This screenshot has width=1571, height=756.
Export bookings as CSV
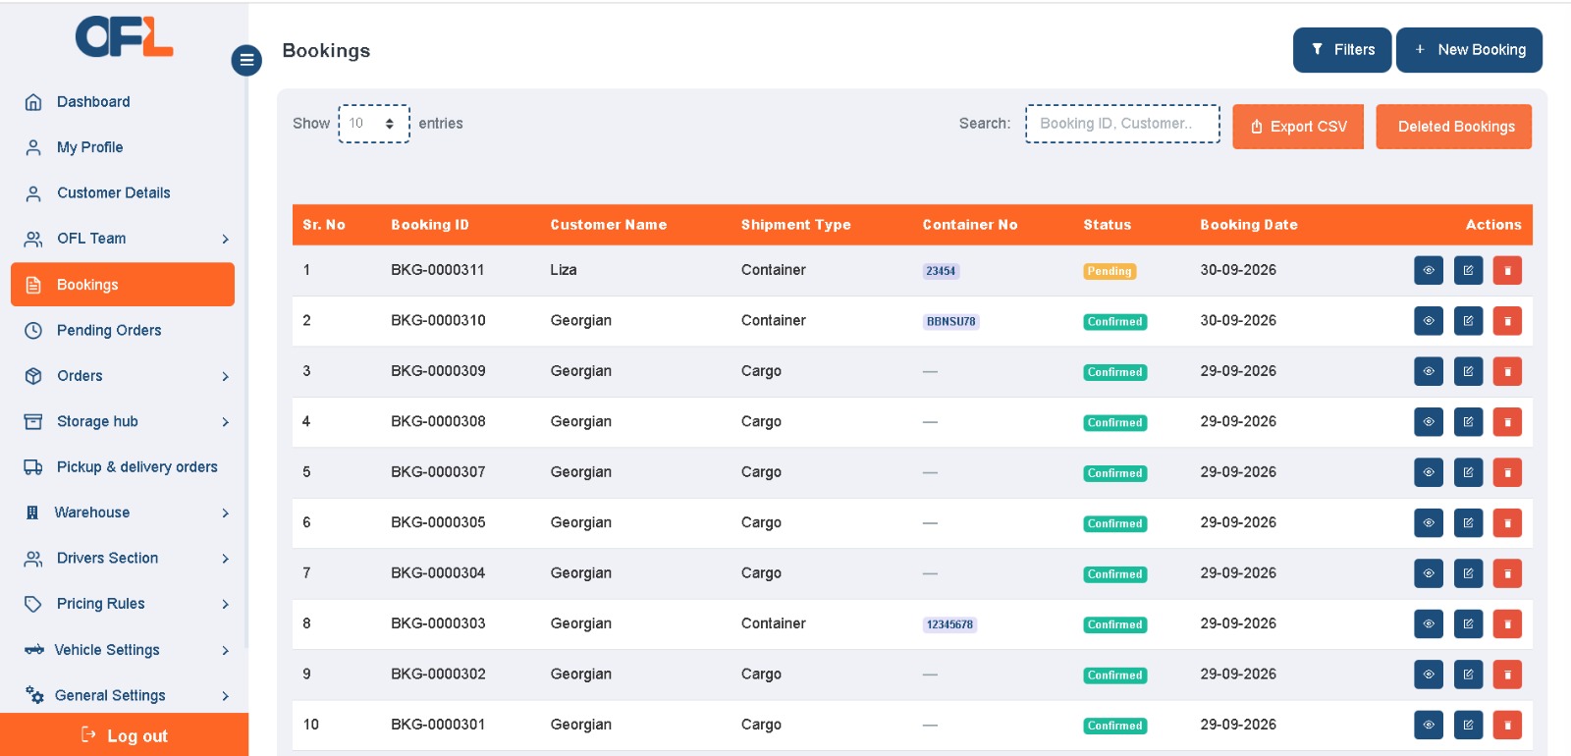[x=1298, y=127]
